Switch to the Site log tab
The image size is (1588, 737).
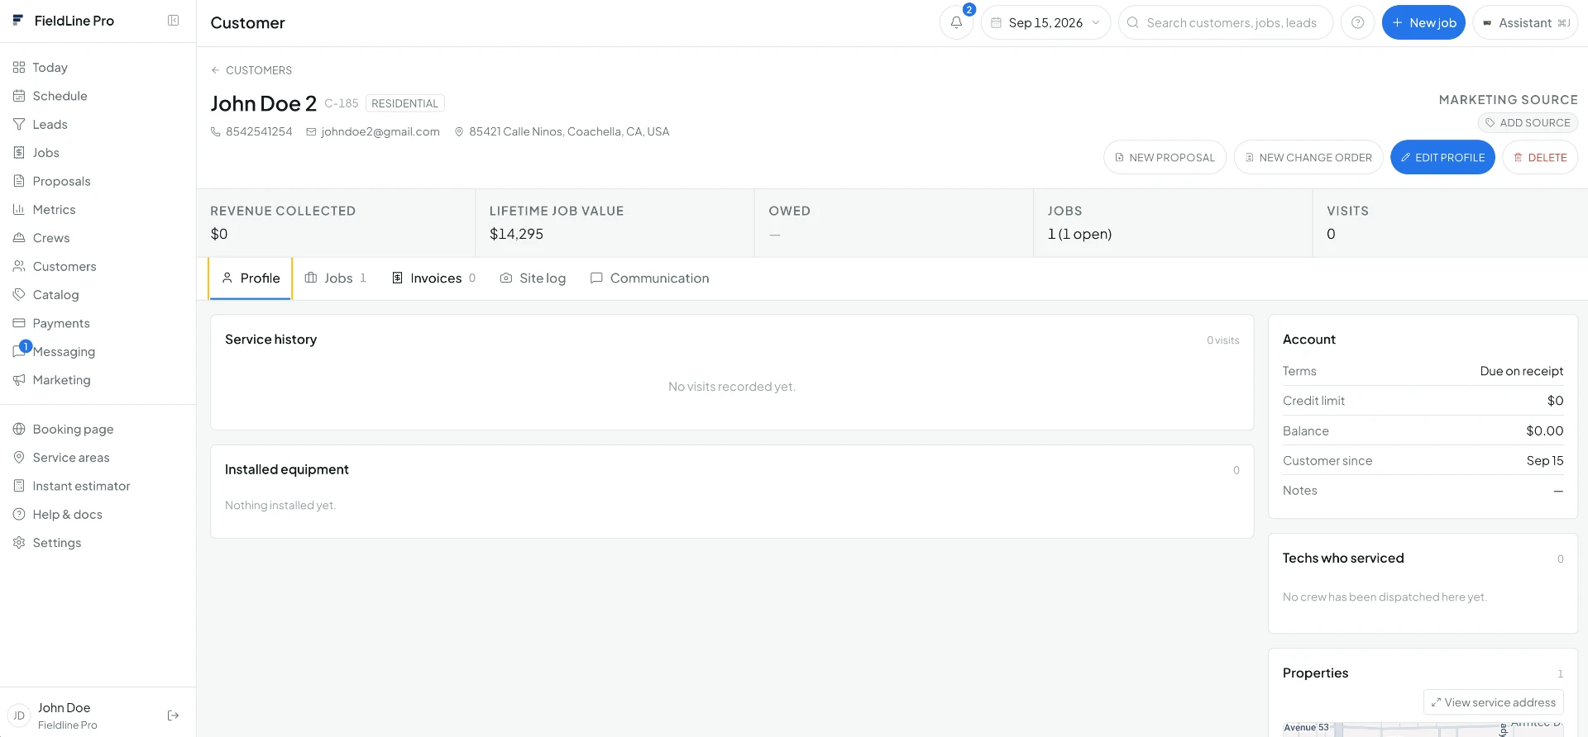point(533,278)
